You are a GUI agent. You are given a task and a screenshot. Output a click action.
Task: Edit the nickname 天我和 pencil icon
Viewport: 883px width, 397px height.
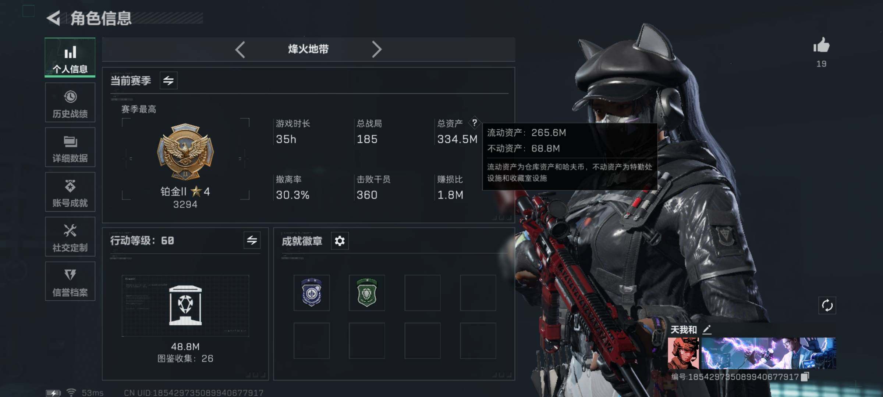[x=707, y=329]
